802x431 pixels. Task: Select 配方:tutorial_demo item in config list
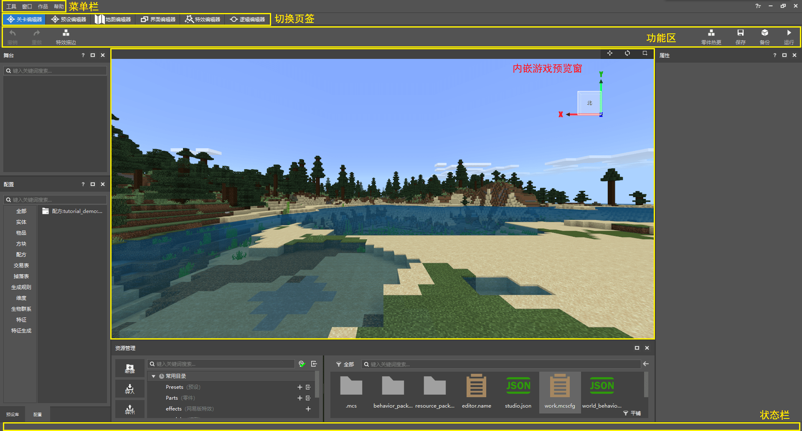pos(73,211)
